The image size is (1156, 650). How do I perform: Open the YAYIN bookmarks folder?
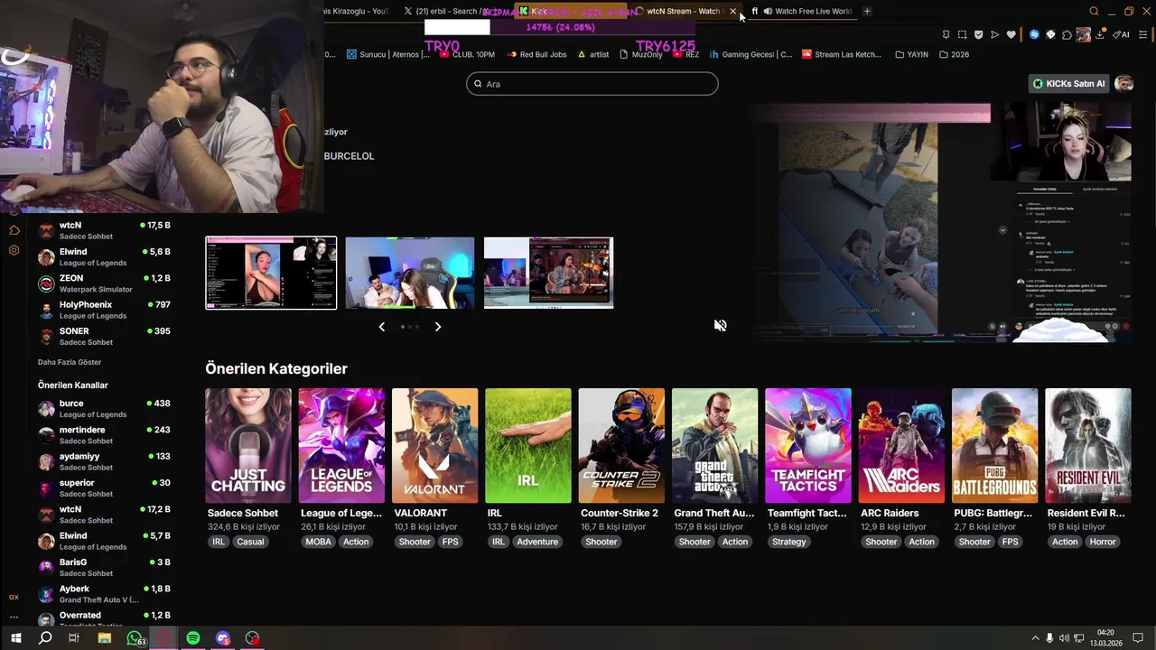[911, 54]
